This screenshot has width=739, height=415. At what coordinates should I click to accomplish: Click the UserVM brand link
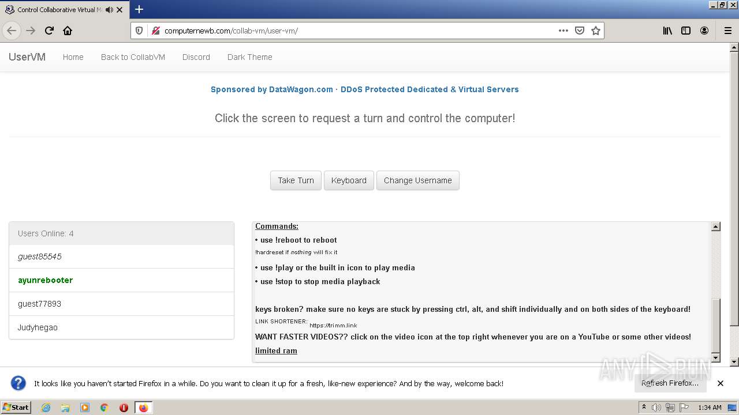click(x=27, y=57)
